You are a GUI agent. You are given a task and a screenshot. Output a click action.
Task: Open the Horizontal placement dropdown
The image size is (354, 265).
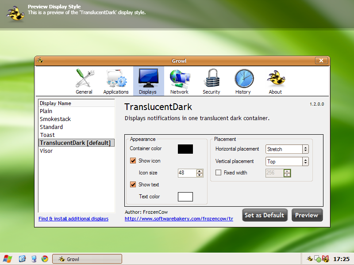287,149
